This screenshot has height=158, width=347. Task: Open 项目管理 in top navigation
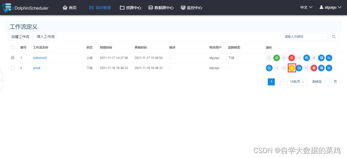(100, 8)
